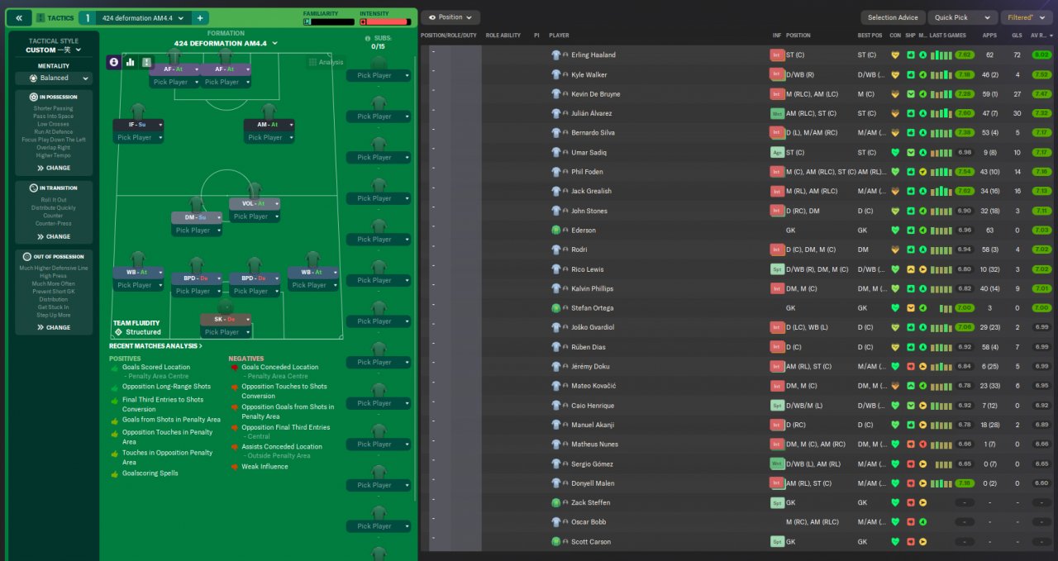Image resolution: width=1058 pixels, height=561 pixels.
Task: Click Erling Haaland's 9.02 average rating
Action: (x=1041, y=55)
